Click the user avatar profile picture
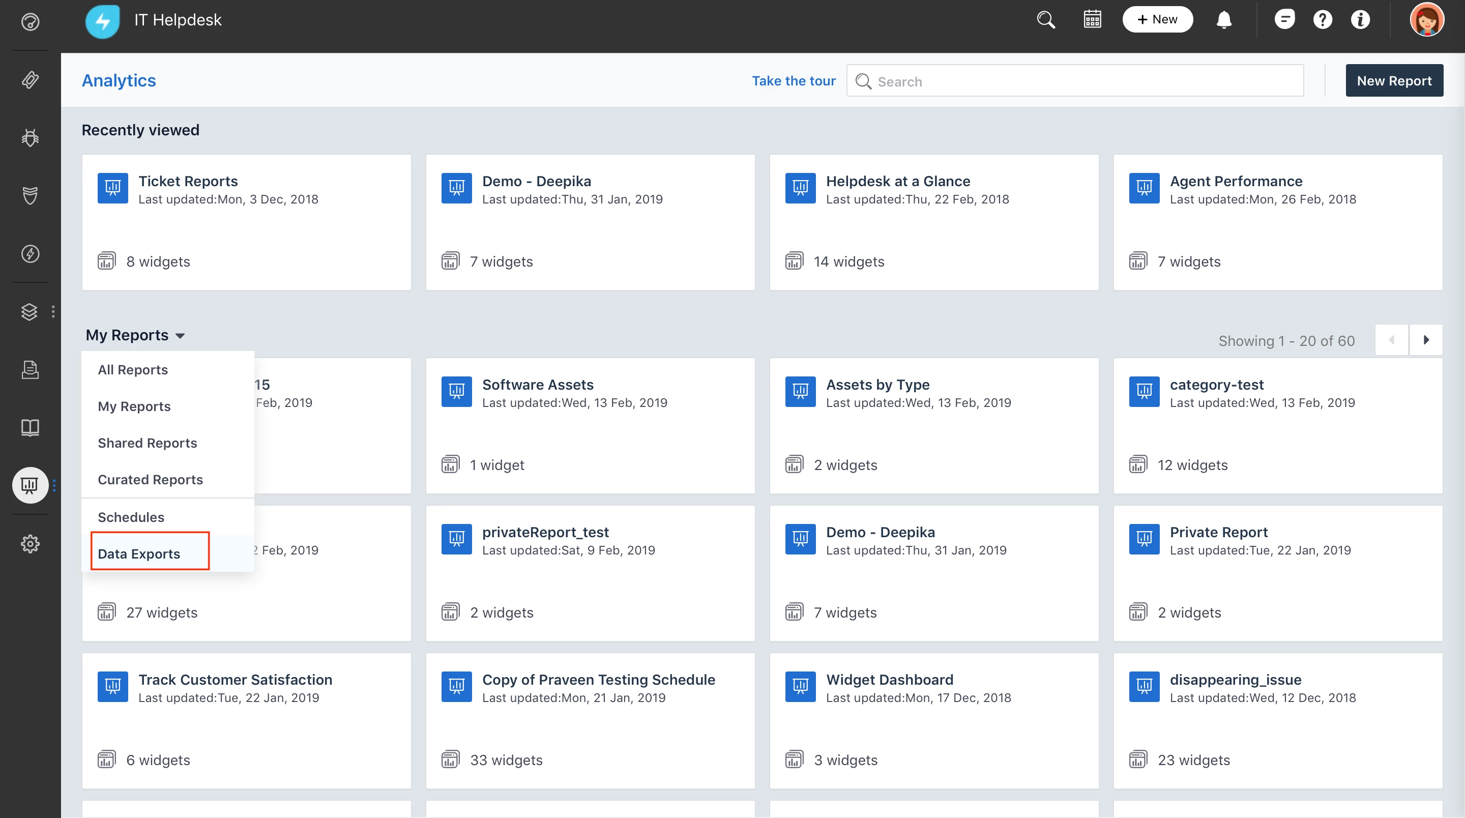This screenshot has width=1465, height=818. click(1426, 20)
